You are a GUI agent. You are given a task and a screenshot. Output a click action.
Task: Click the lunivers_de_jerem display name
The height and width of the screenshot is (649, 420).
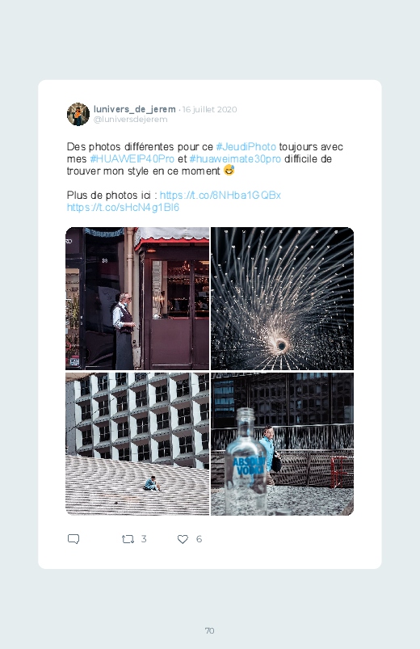(x=135, y=109)
